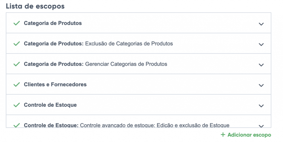Click the plus icon next to Adicionar escopo
Screen dimensions: 283x142
pyautogui.click(x=223, y=135)
